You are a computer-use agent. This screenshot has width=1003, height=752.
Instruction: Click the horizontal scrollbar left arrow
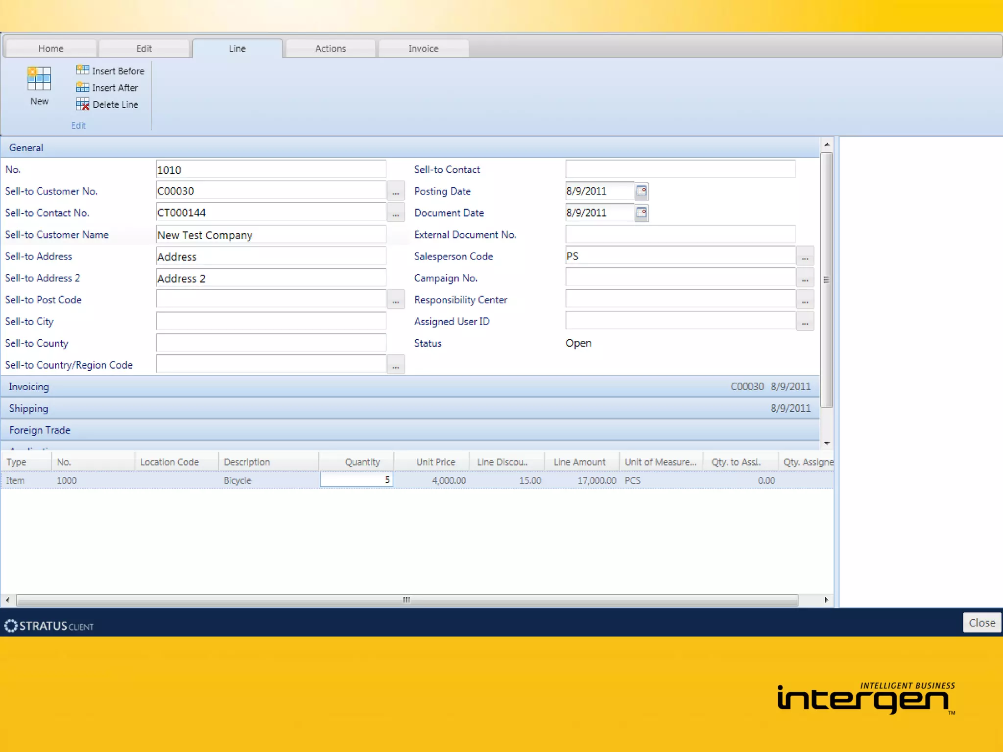pos(7,600)
